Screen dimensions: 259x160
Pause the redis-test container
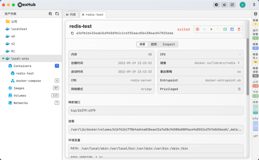tap(204, 29)
